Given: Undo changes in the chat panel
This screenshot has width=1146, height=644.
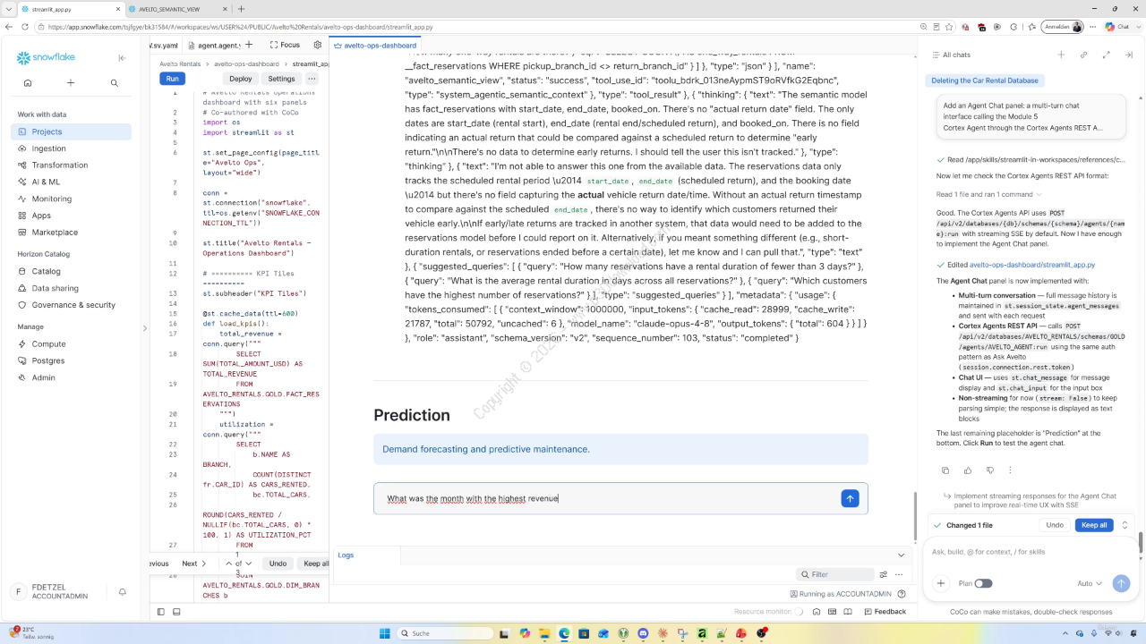Looking at the screenshot, I should (1055, 525).
